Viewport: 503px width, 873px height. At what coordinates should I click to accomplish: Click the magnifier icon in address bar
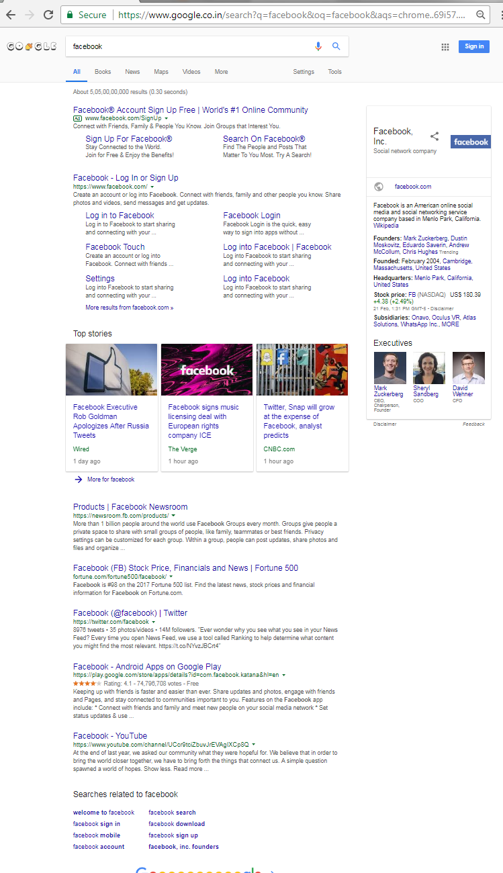point(481,14)
